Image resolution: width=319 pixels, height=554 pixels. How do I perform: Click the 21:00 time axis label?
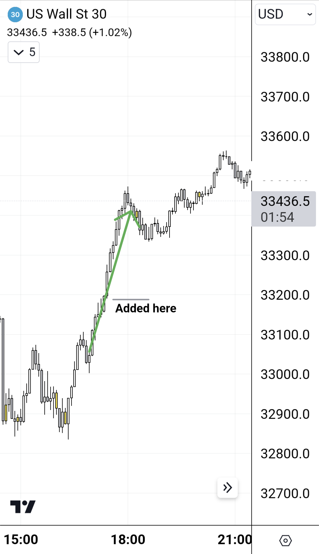tap(235, 540)
